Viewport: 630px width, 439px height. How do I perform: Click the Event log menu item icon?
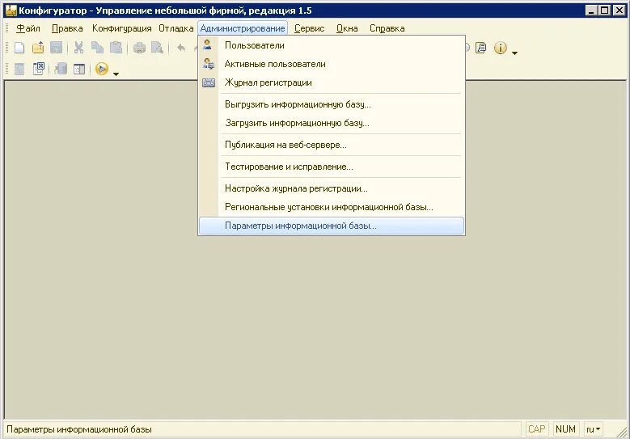coord(209,82)
